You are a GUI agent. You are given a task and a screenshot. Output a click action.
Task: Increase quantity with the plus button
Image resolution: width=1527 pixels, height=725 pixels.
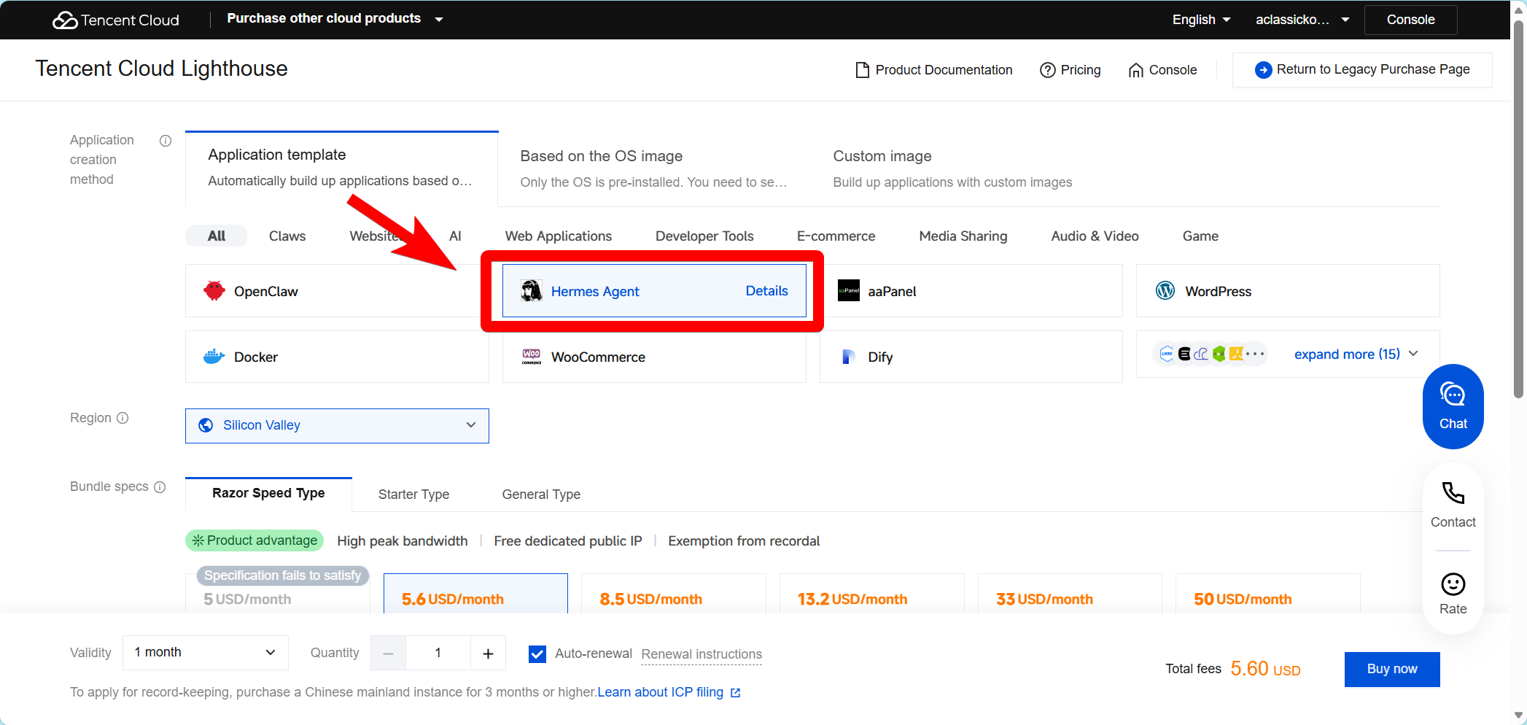(488, 654)
